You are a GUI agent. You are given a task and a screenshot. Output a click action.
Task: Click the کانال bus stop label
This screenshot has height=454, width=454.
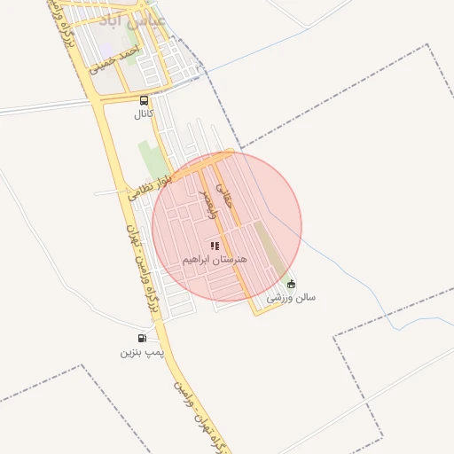click(144, 113)
